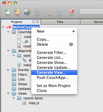Image resolution: width=103 pixels, height=112 pixels.
Task: Switch to the Services tab
Action: click(92, 22)
